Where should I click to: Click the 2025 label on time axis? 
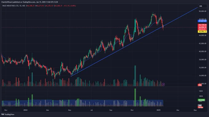click(159, 110)
